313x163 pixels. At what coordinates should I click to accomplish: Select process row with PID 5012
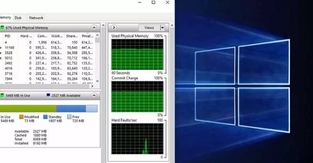(x=47, y=58)
